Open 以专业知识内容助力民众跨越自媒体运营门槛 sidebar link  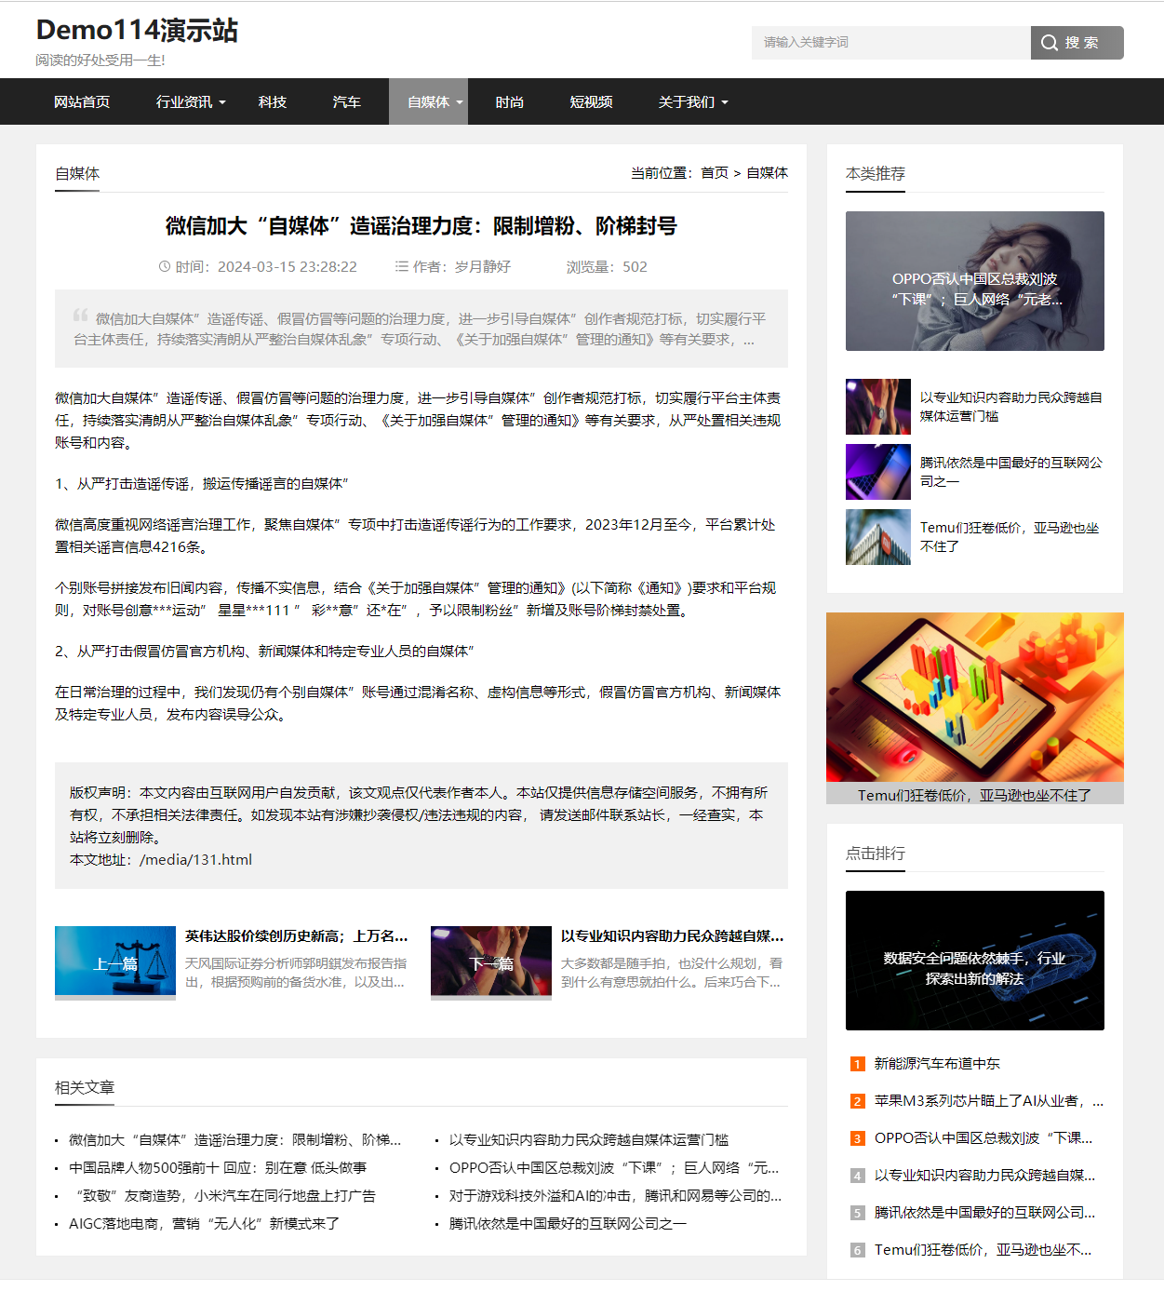1011,407
